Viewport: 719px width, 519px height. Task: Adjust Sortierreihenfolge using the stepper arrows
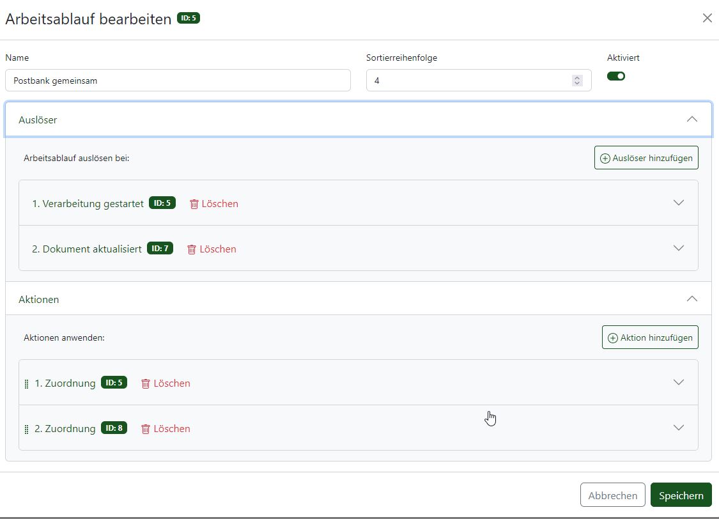(x=577, y=81)
